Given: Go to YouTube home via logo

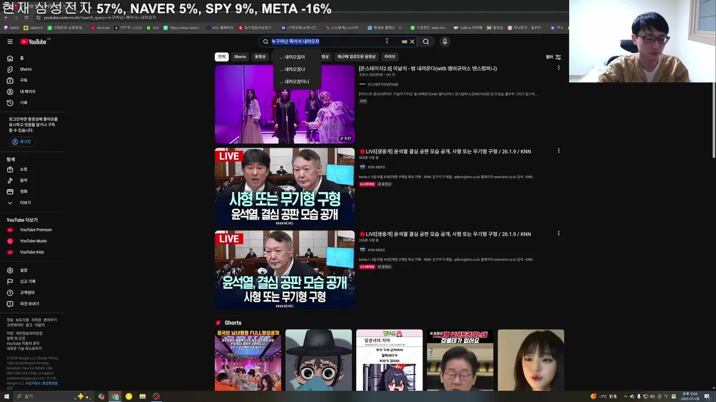Looking at the screenshot, I should (x=35, y=41).
